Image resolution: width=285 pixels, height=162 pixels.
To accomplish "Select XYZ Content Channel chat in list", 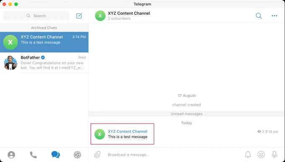I will (44, 42).
